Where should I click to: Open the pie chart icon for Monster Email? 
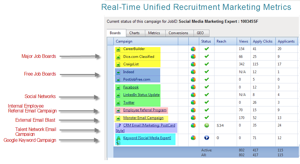[193, 118]
